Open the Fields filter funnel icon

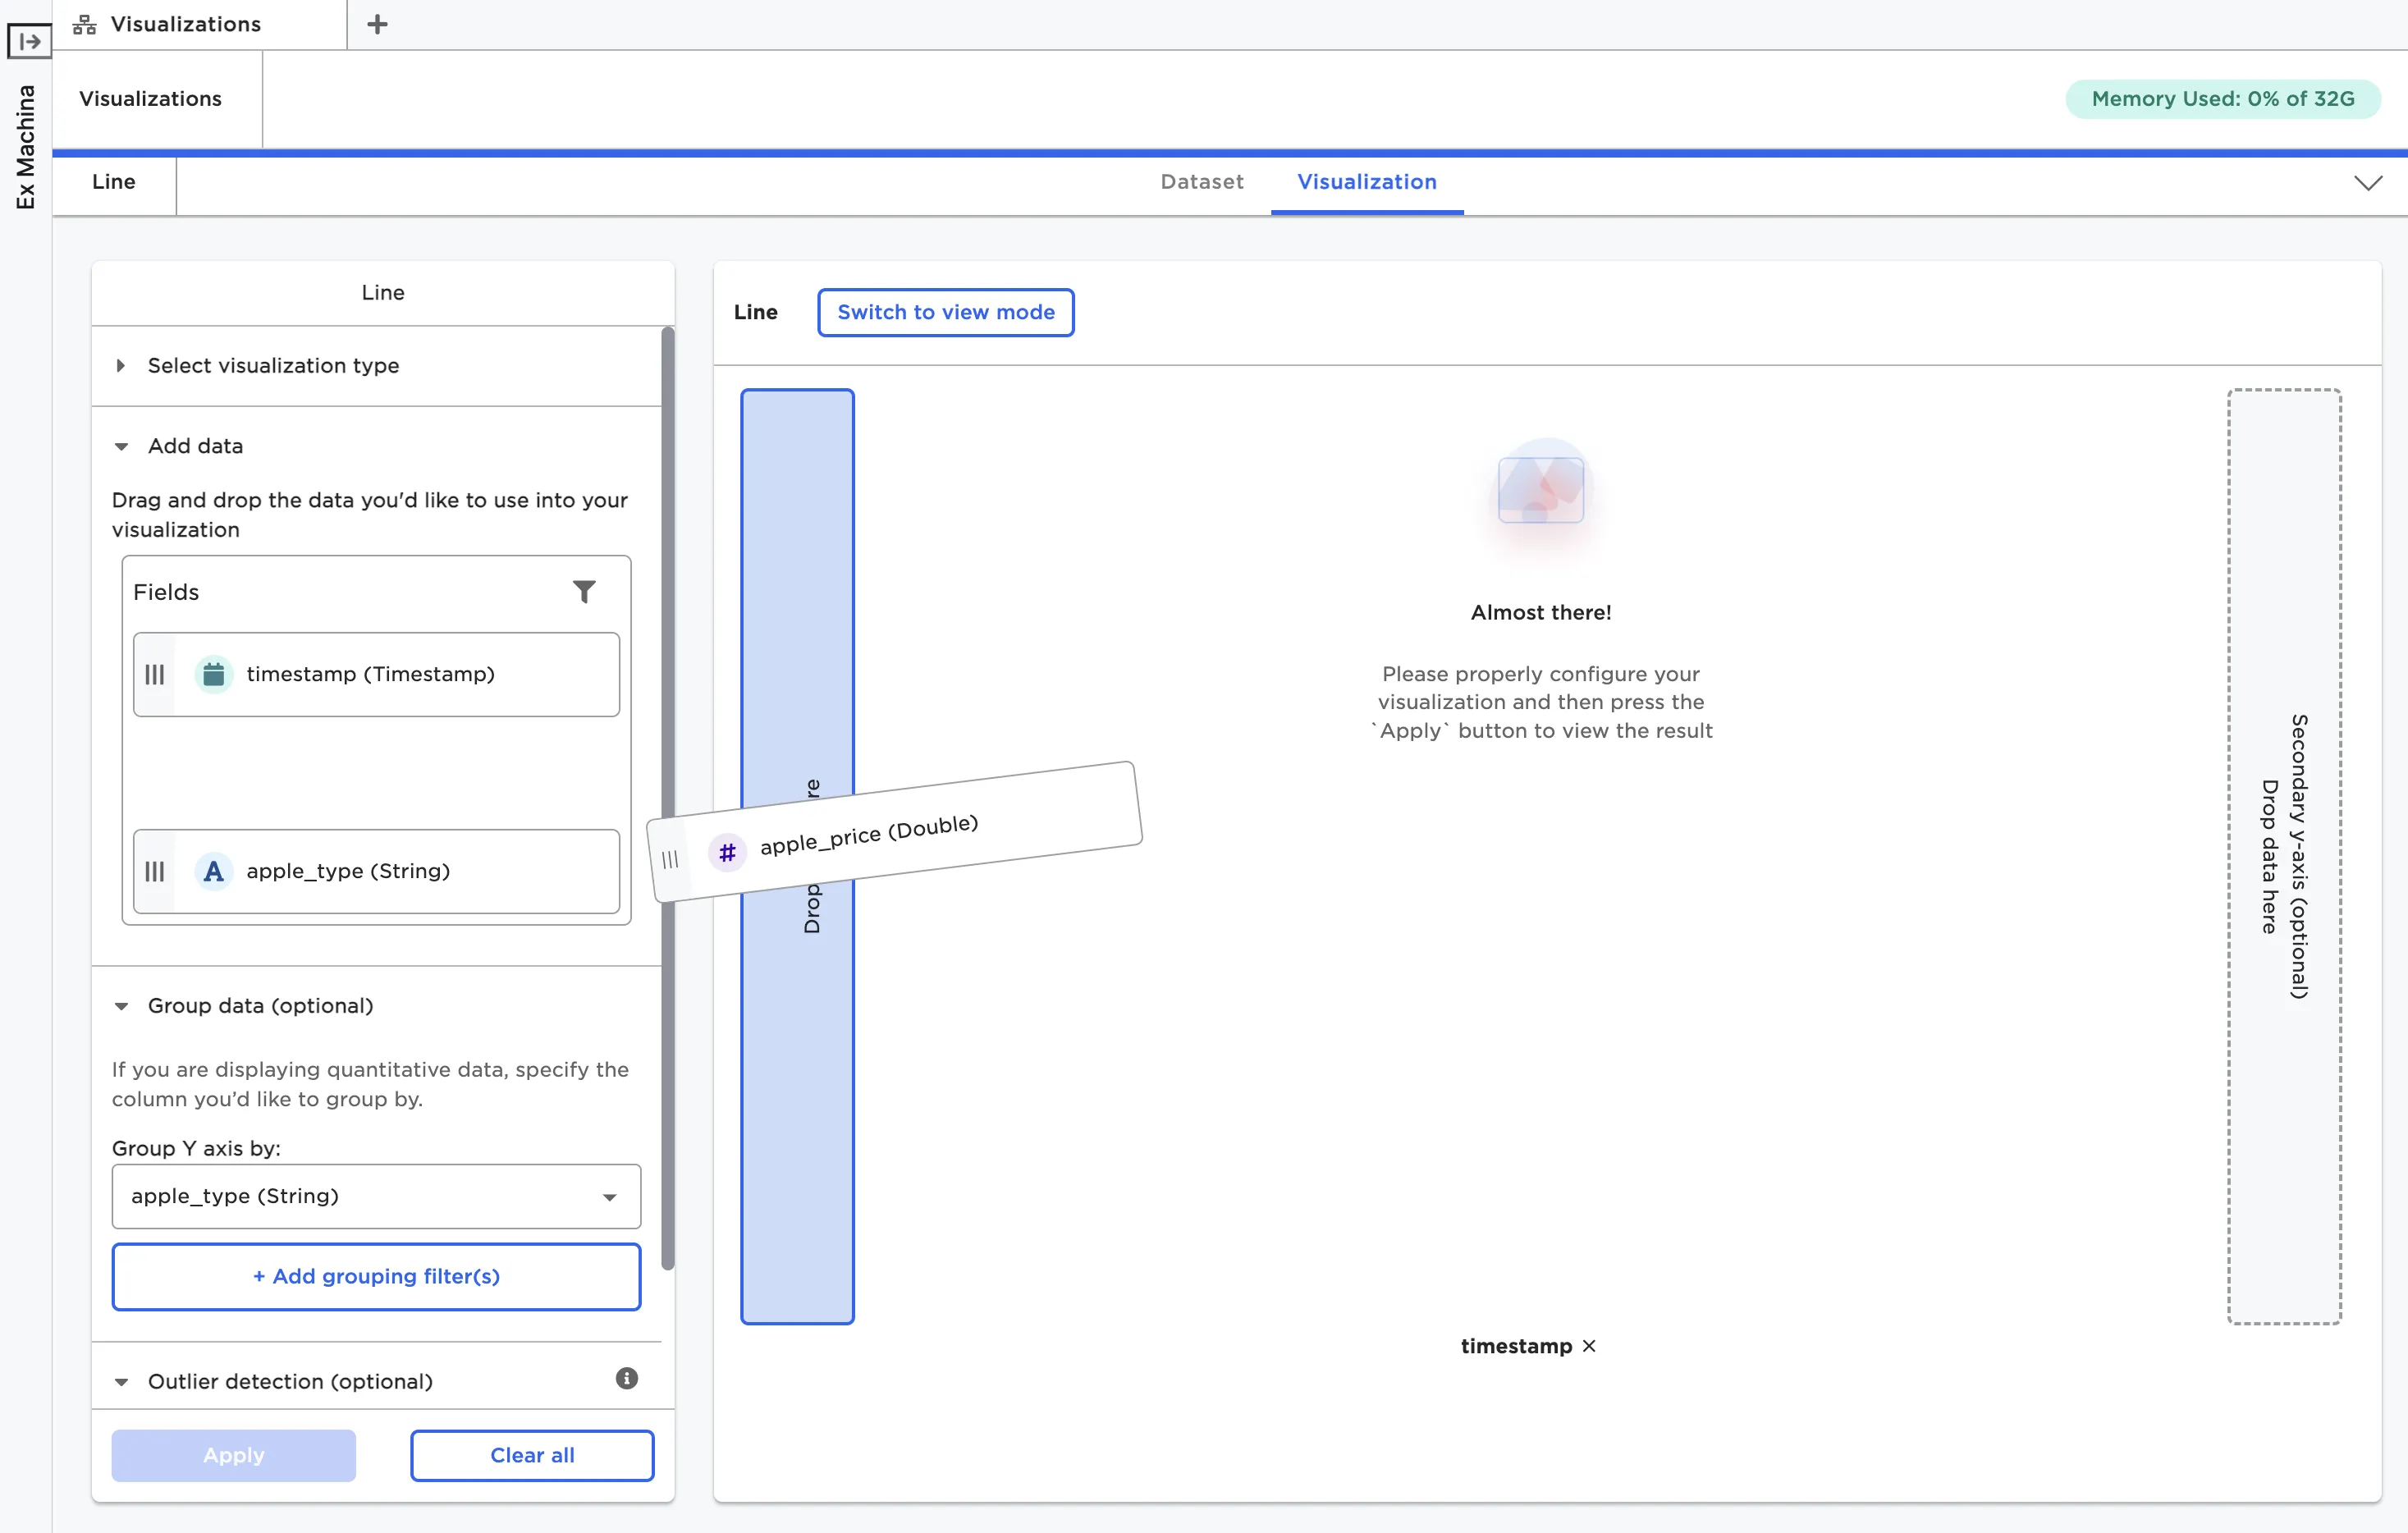(584, 592)
